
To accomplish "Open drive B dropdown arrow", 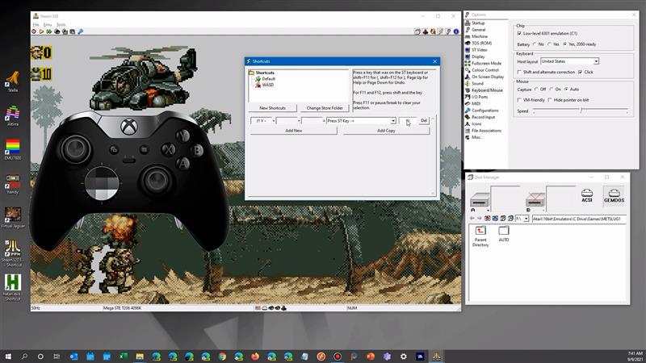I will (543, 211).
